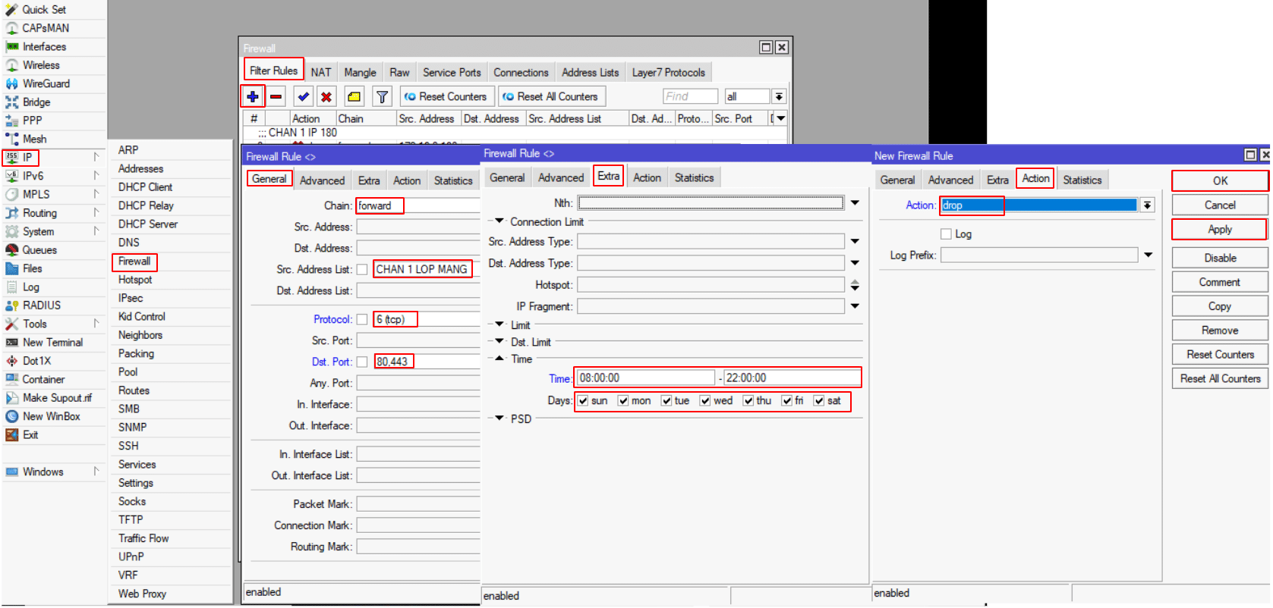Open Bridge menu entry

pyautogui.click(x=36, y=102)
